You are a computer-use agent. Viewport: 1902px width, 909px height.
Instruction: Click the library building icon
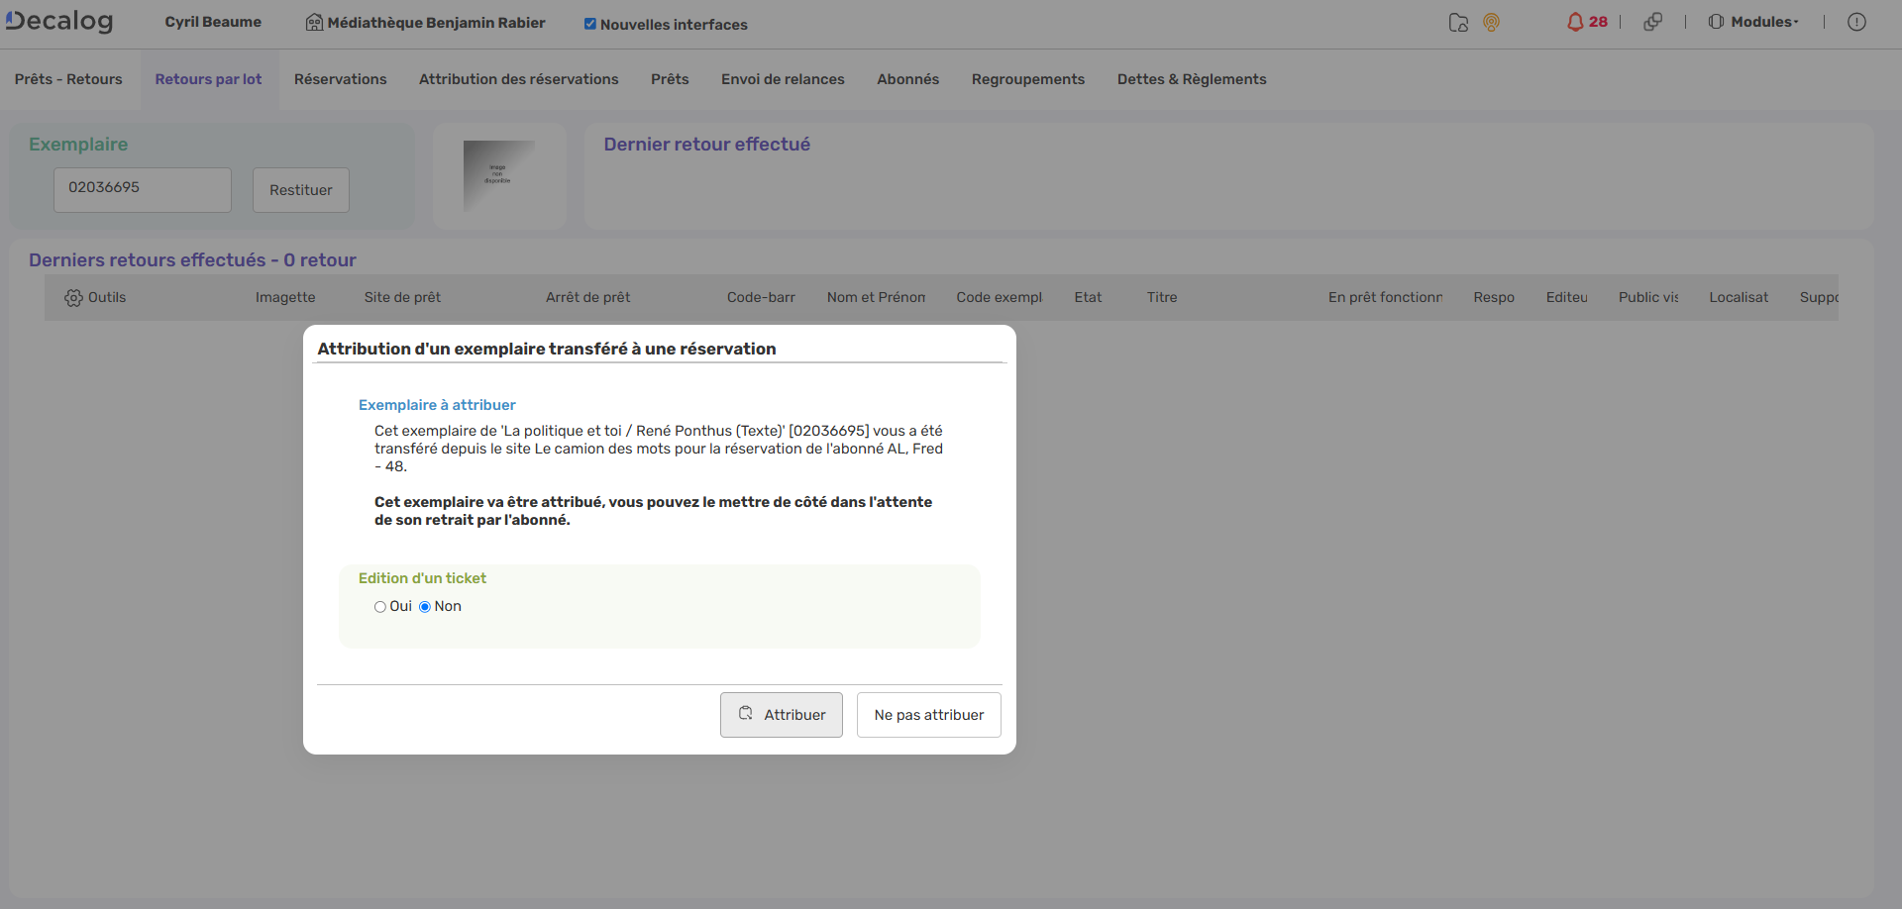tap(314, 23)
